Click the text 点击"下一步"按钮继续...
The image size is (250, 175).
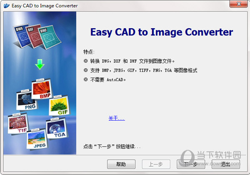(112, 146)
